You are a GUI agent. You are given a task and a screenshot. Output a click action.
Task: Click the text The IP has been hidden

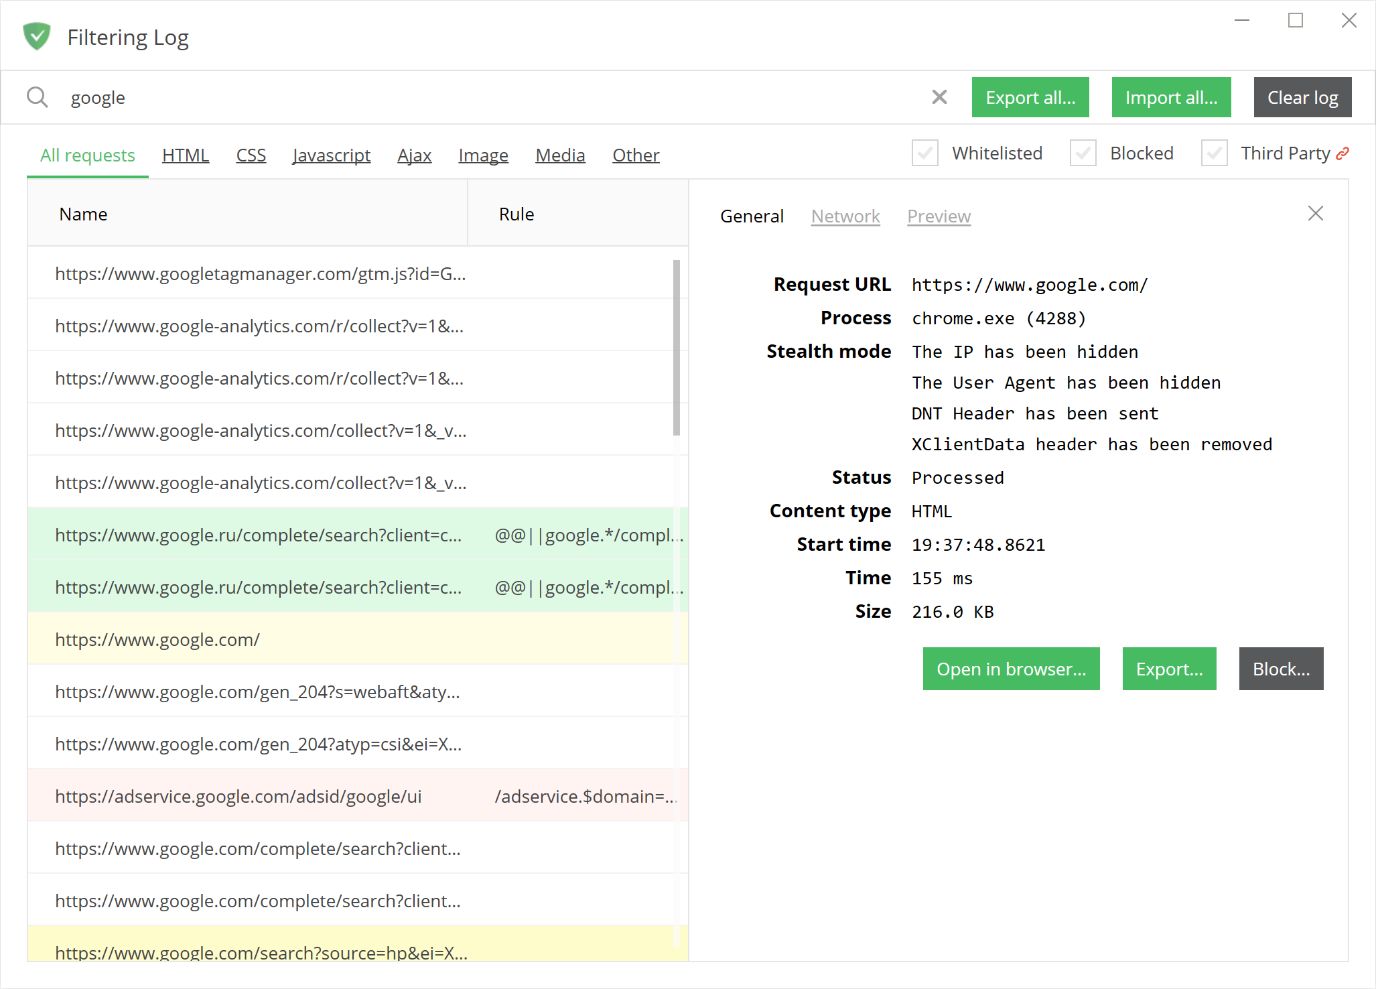click(x=1025, y=352)
